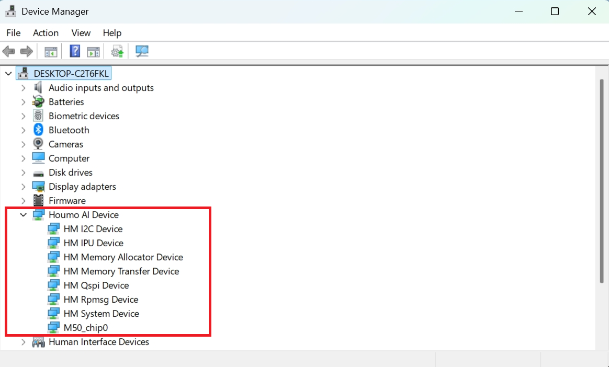Click the blue Help toolbar icon

(75, 51)
